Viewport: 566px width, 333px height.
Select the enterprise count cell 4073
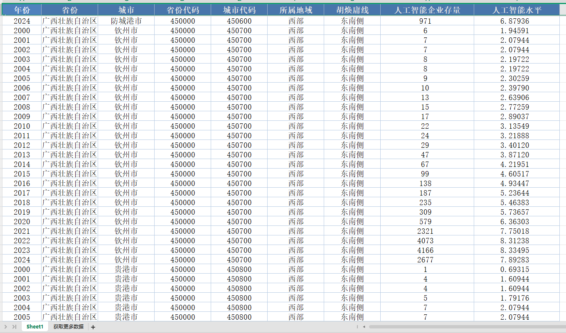click(427, 240)
